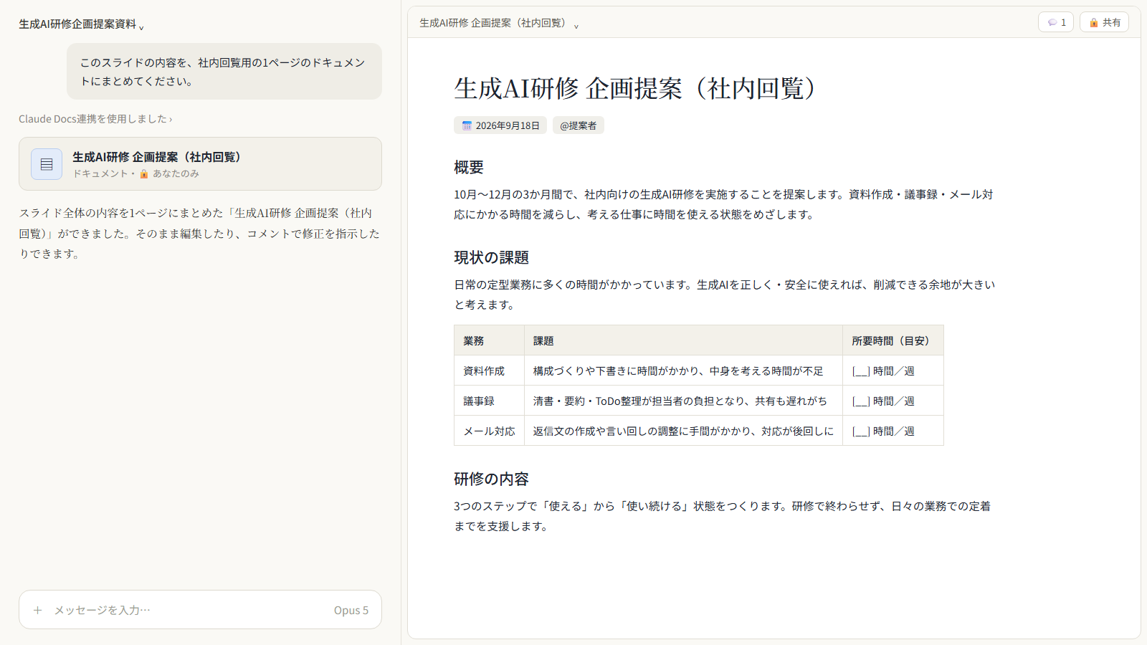The width and height of the screenshot is (1147, 645).
Task: Click the plus attach icon in message box
Action: click(x=38, y=610)
